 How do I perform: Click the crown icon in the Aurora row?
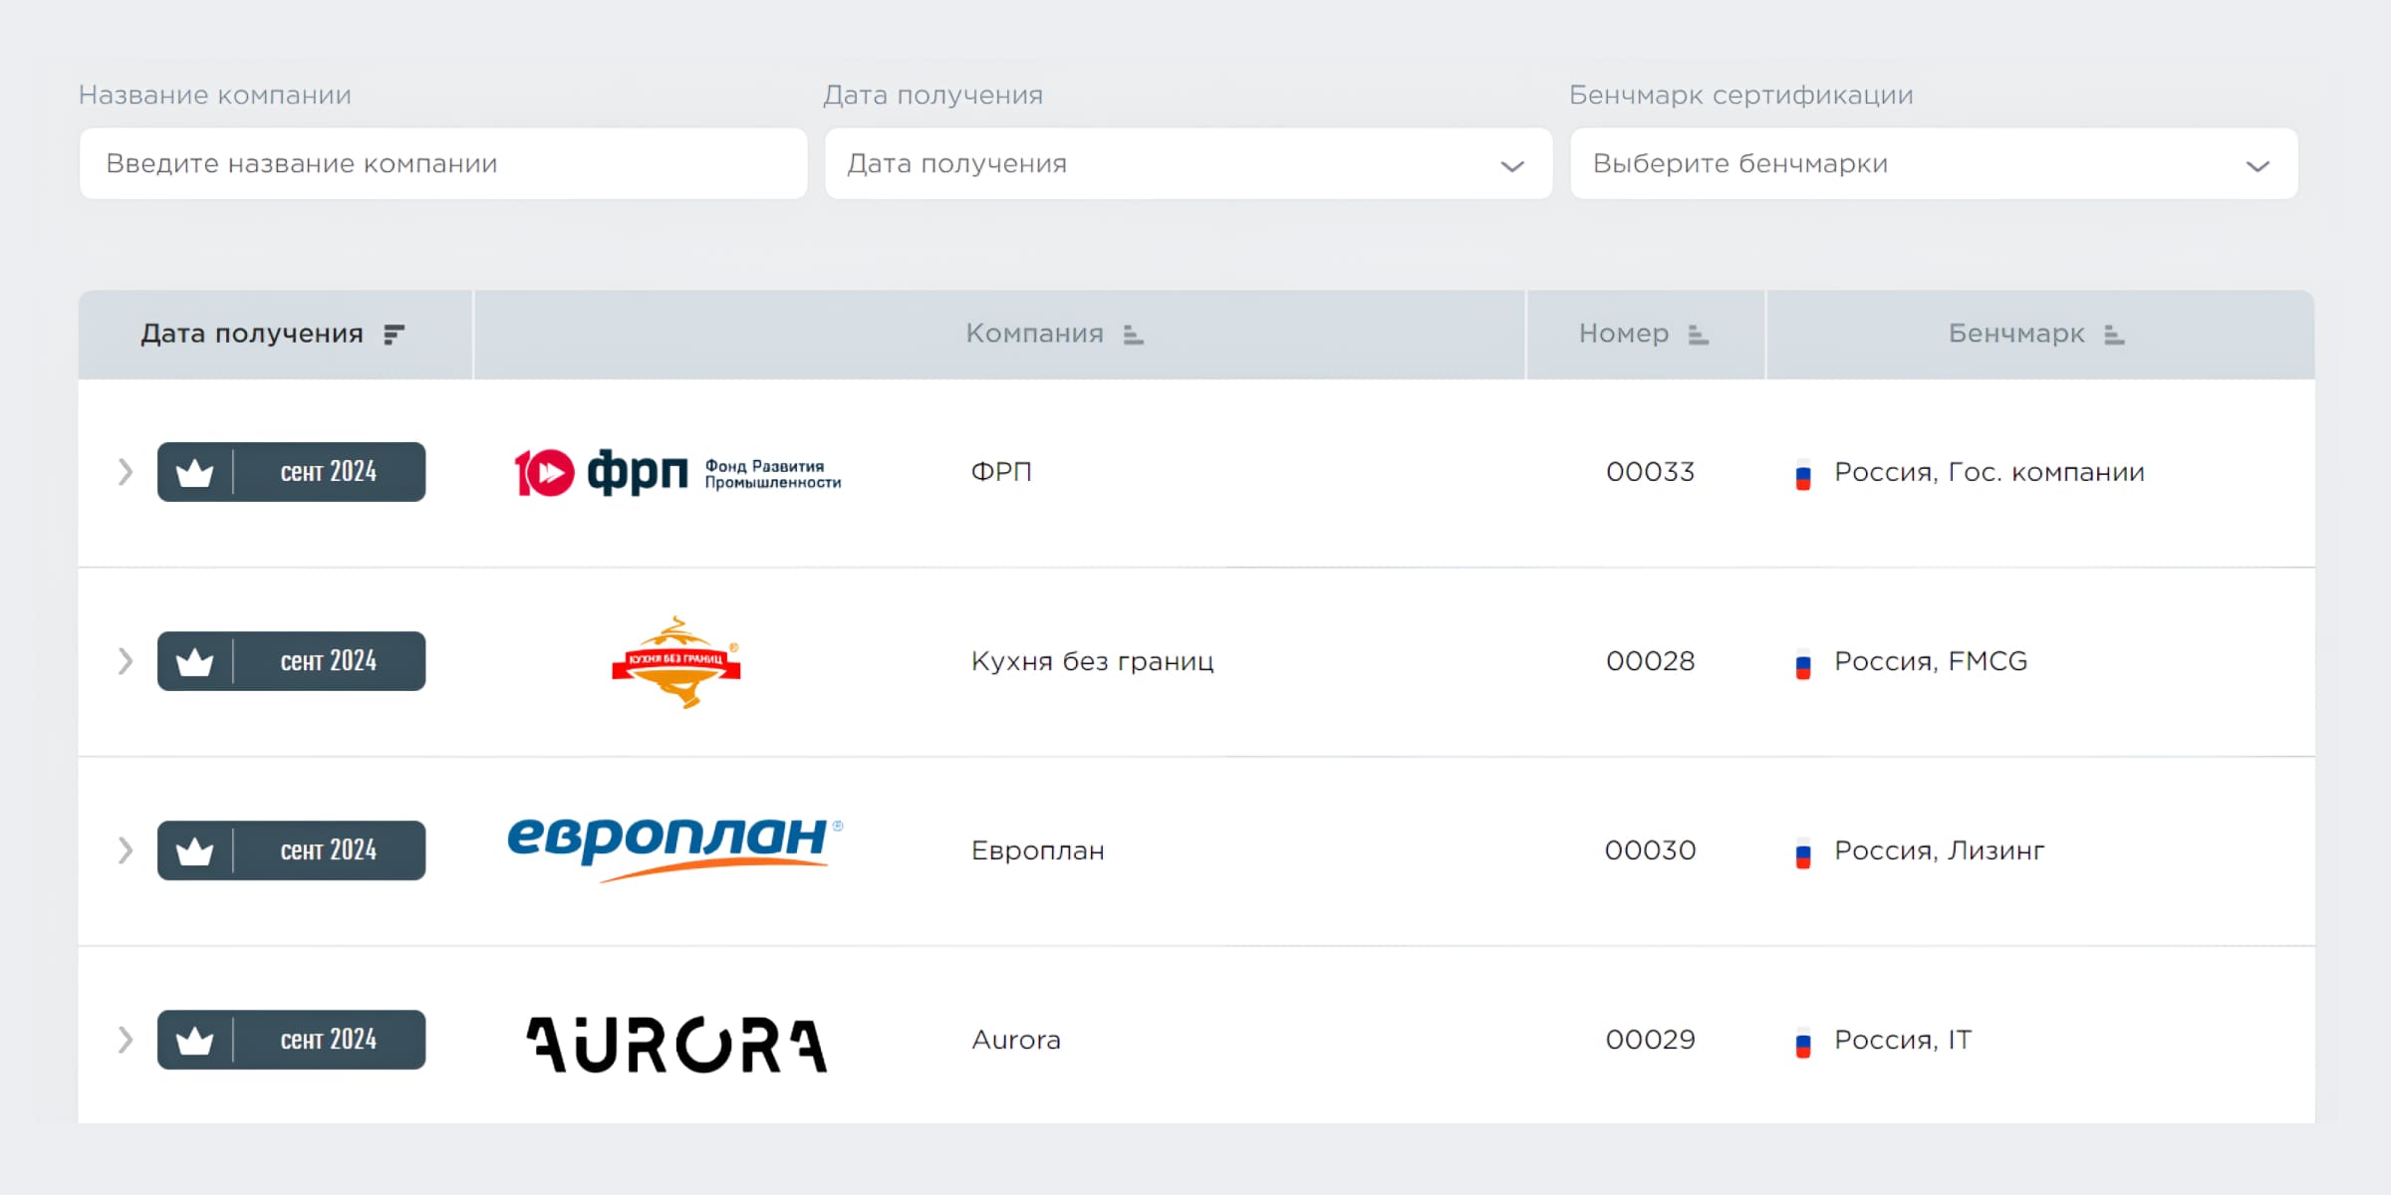(195, 1040)
